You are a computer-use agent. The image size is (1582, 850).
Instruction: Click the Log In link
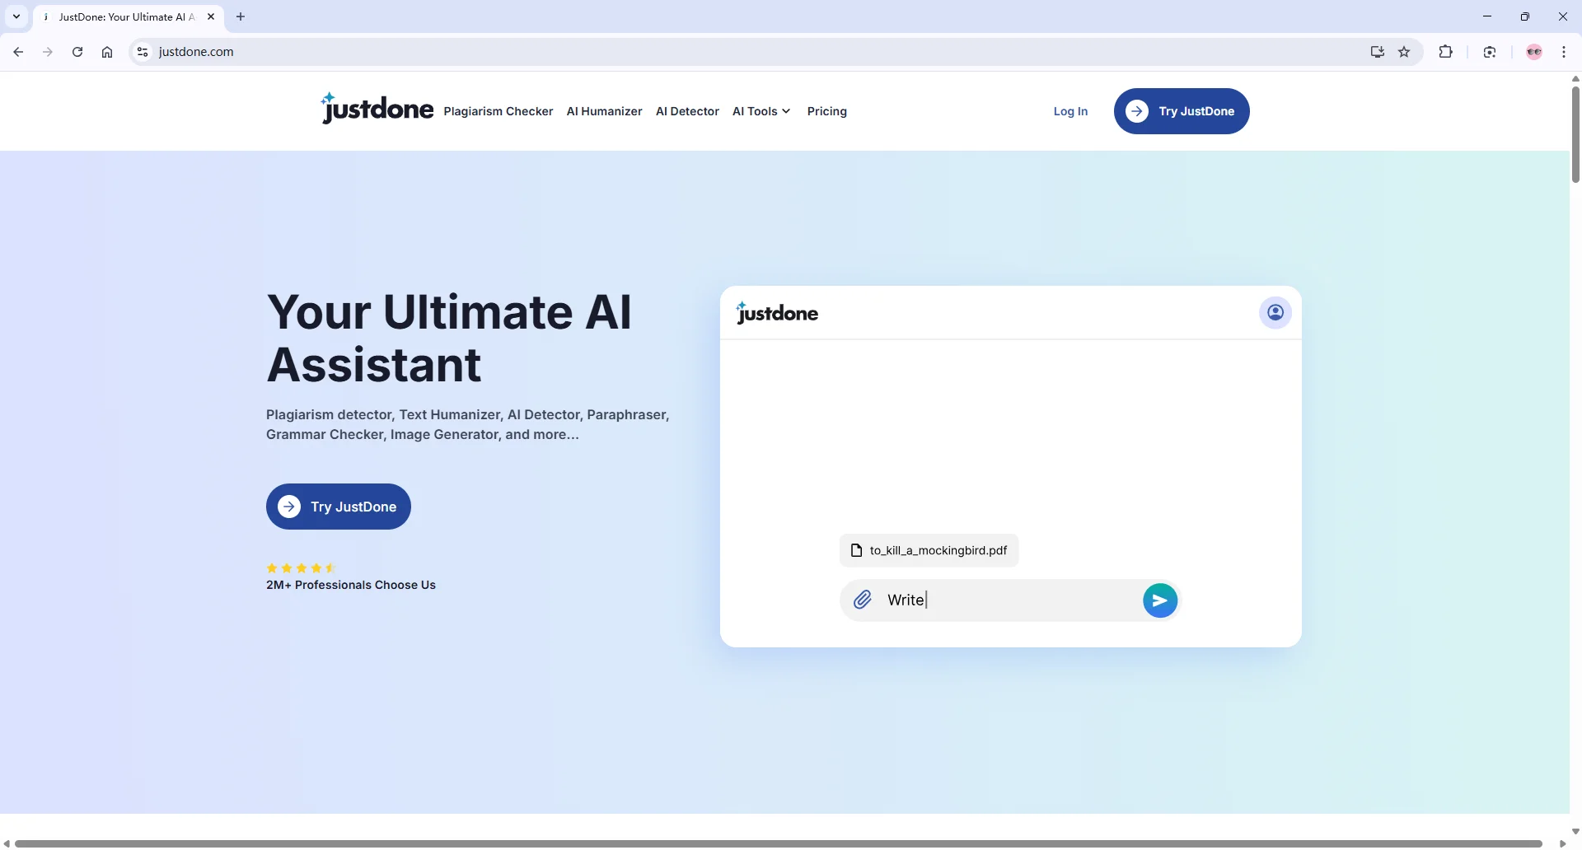[1070, 111]
